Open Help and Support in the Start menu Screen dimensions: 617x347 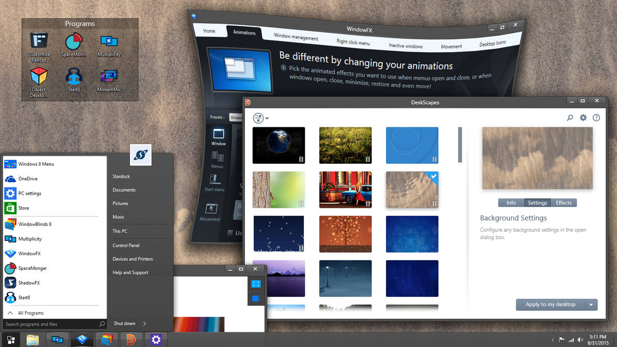(130, 272)
